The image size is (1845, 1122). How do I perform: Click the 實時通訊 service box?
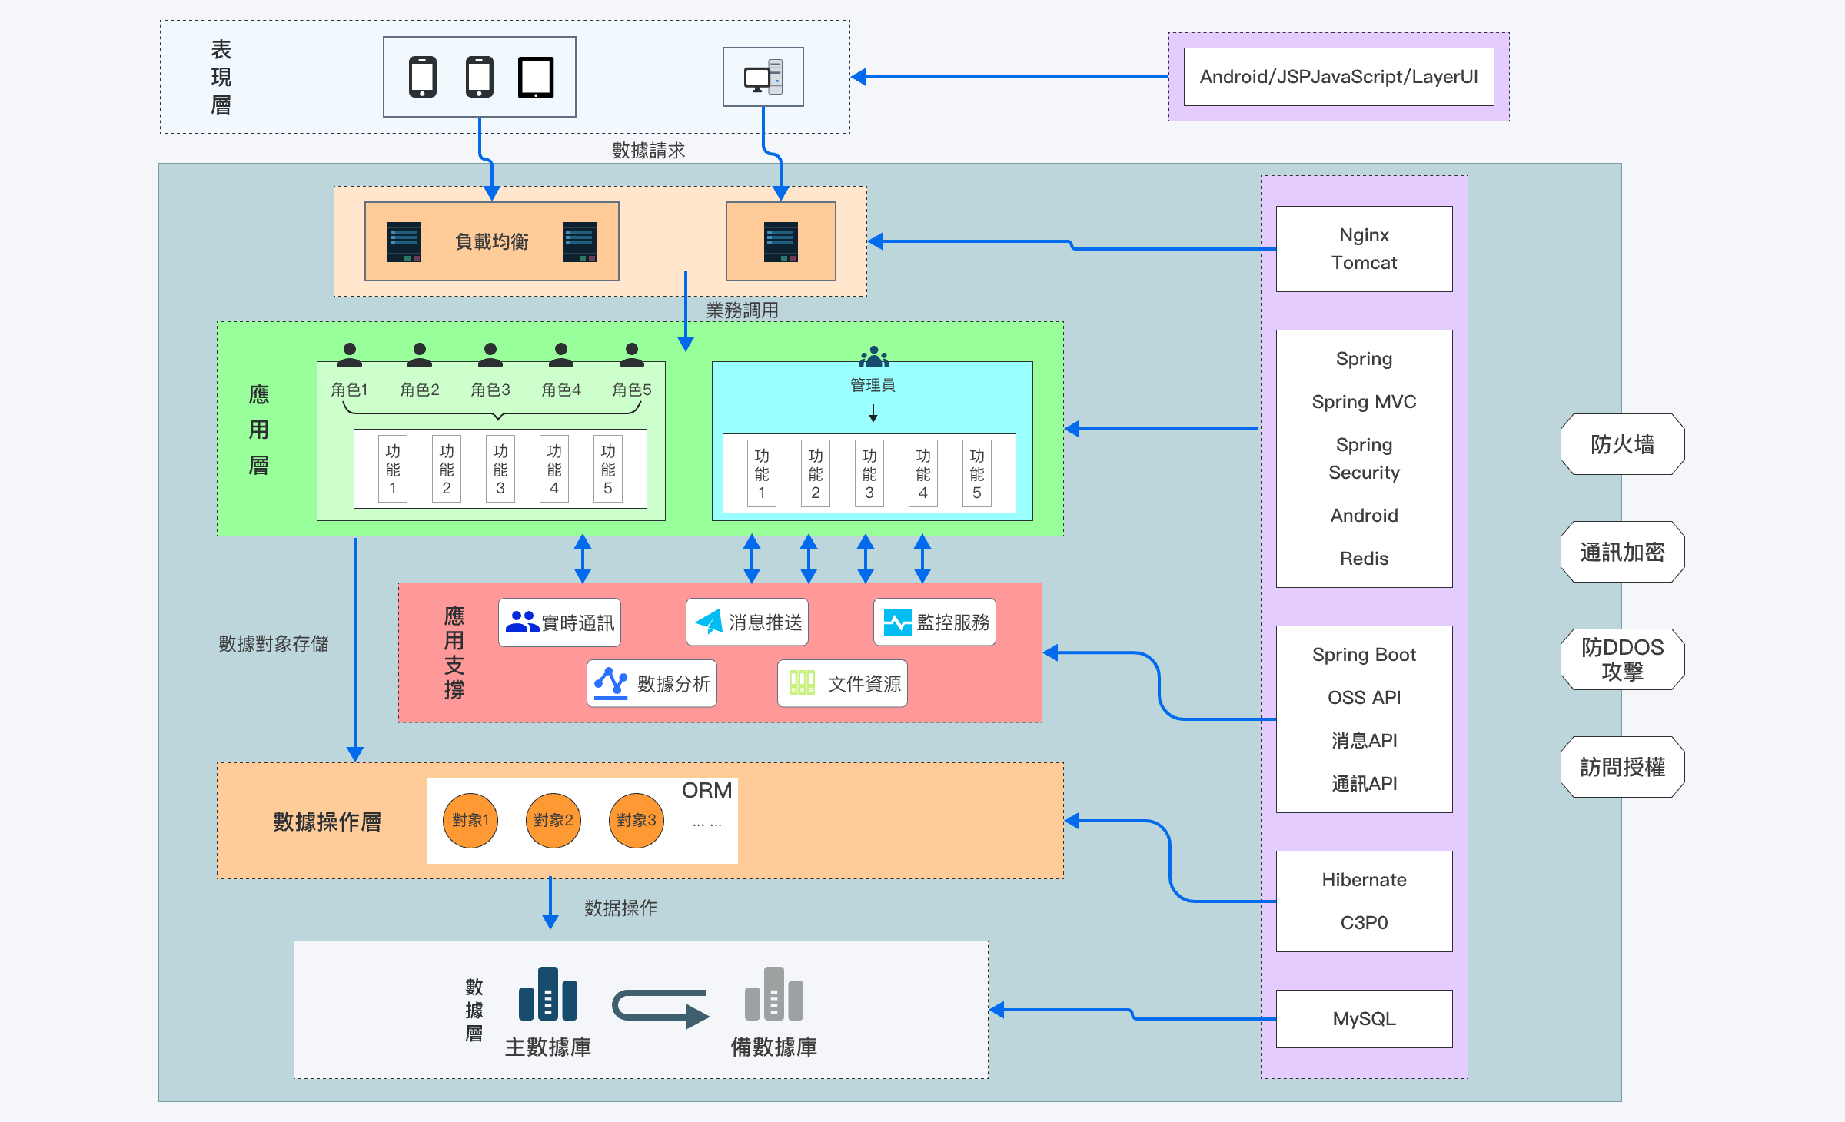click(560, 622)
